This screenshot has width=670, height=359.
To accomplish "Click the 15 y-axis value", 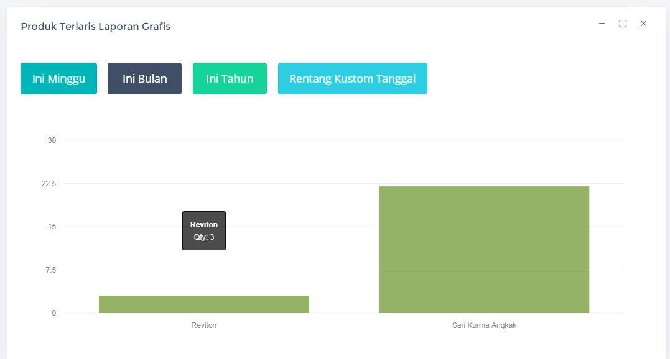I will click(x=52, y=227).
